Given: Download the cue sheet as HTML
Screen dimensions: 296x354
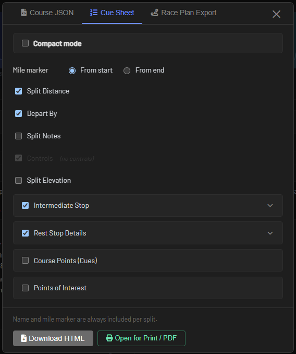Looking at the screenshot, I should (x=53, y=338).
